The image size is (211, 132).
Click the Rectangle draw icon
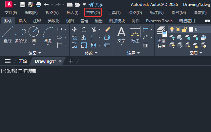click(59, 29)
